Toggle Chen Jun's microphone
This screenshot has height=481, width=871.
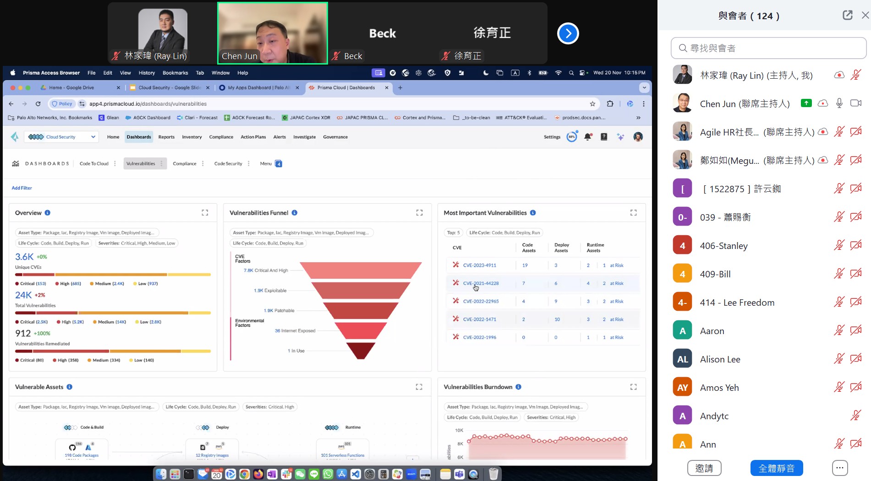839,103
